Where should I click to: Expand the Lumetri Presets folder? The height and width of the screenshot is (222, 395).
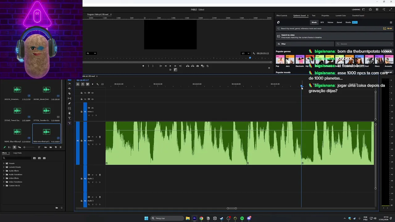point(4,167)
